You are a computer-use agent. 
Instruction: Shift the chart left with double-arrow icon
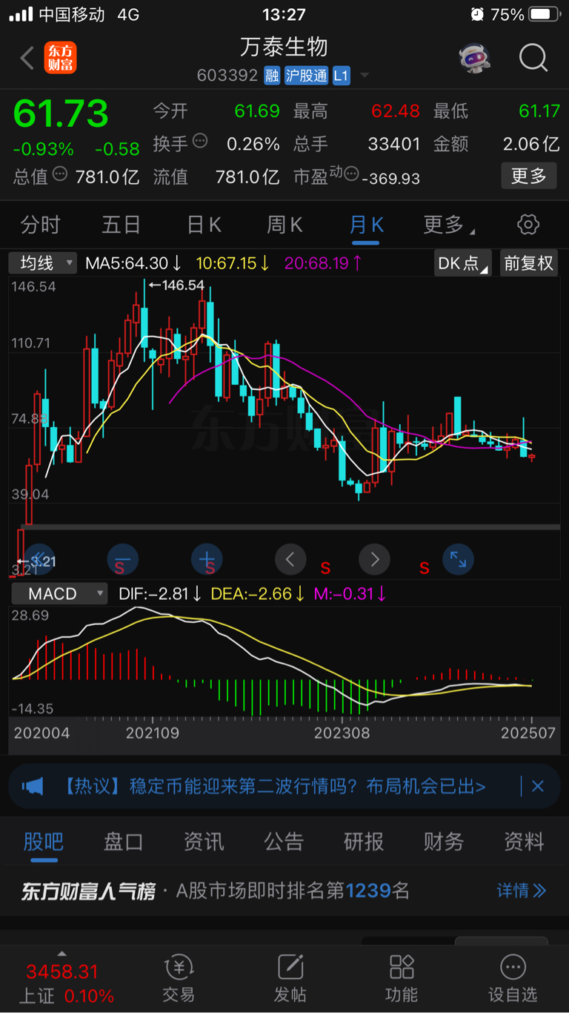click(x=39, y=560)
